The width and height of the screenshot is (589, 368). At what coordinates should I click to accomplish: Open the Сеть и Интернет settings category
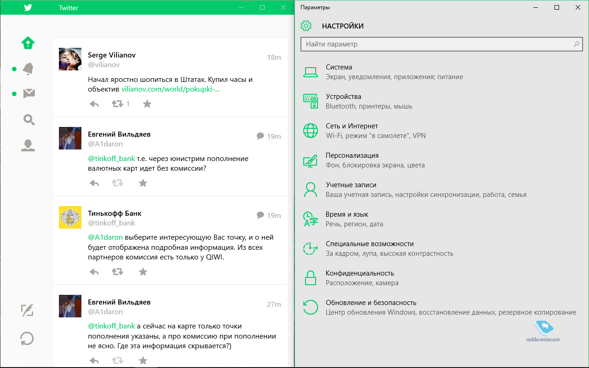[x=352, y=126]
